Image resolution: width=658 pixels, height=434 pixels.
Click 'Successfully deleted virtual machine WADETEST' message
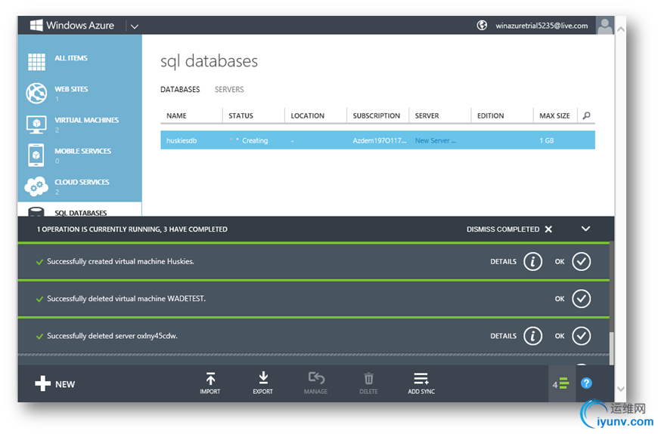coord(126,299)
